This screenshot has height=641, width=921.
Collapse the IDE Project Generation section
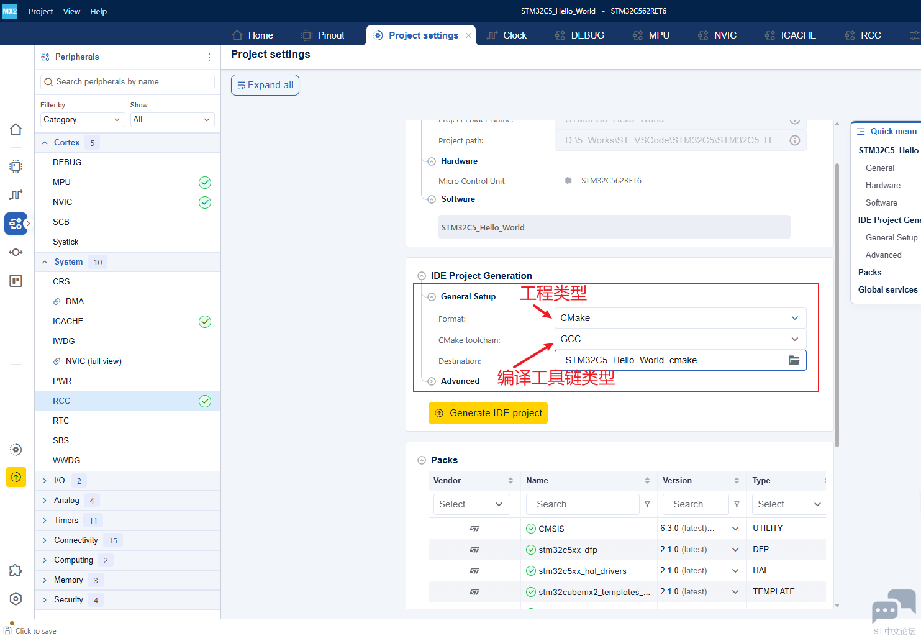[422, 276]
